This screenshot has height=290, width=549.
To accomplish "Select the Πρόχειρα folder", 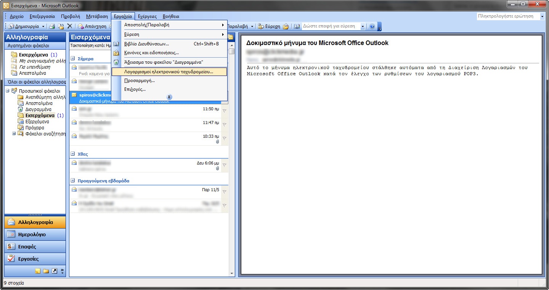I will 31,127.
